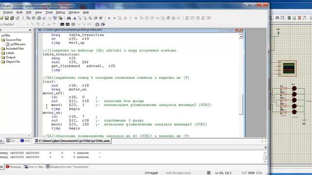Click the Step Over icon

(147, 18)
